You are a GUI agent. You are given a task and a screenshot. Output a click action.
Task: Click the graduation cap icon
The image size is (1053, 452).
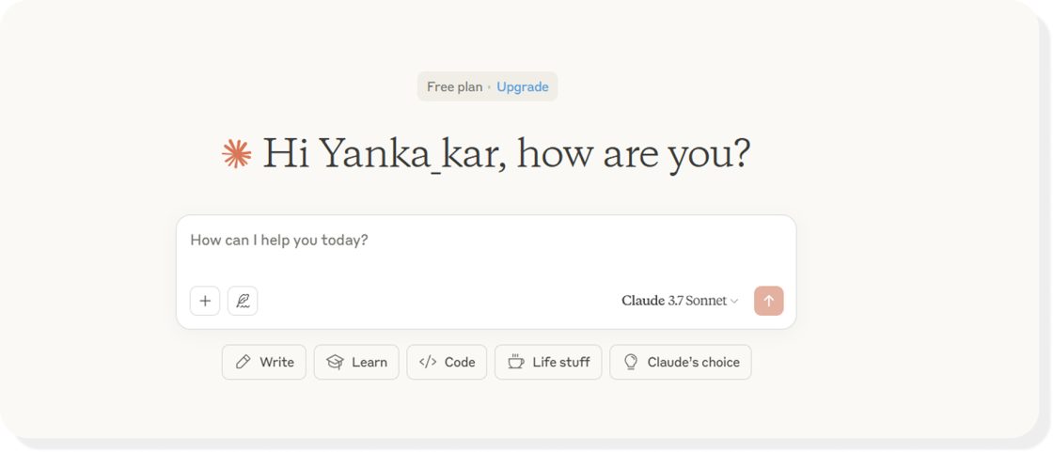point(335,362)
